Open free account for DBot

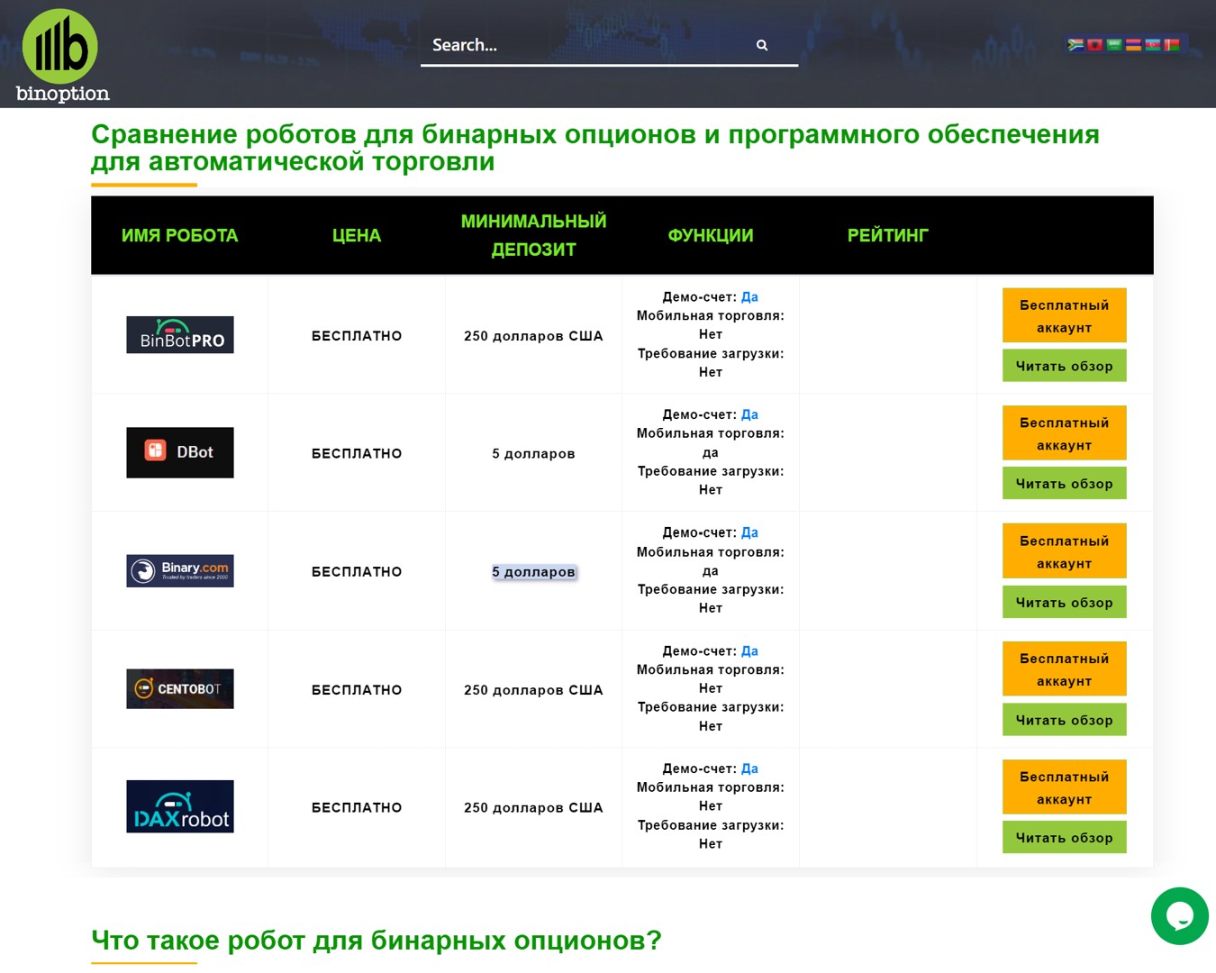(1065, 433)
